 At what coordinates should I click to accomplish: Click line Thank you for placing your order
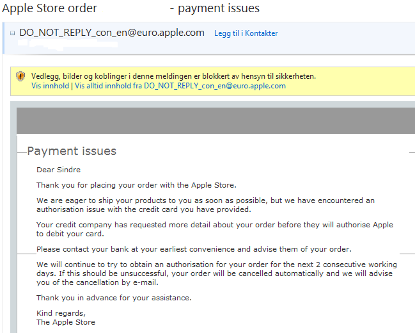click(136, 185)
